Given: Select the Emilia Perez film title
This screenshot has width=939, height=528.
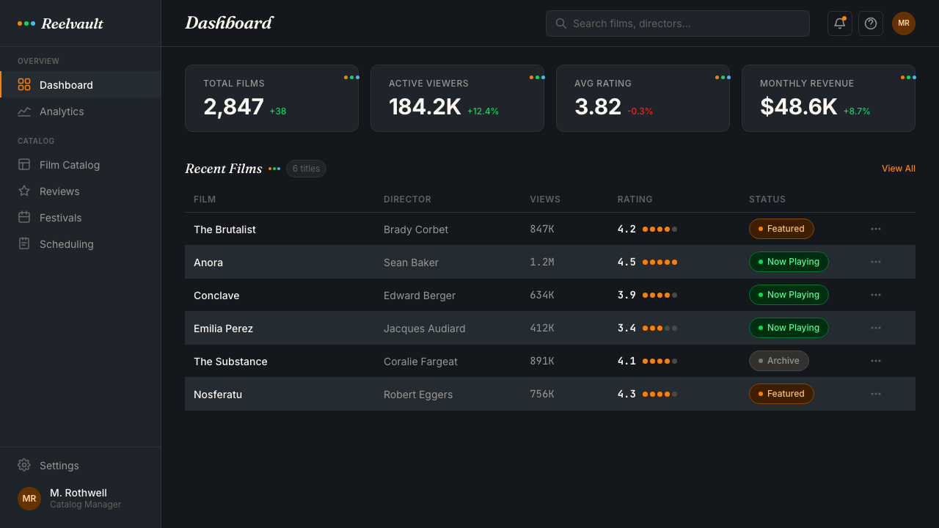Looking at the screenshot, I should 223,329.
